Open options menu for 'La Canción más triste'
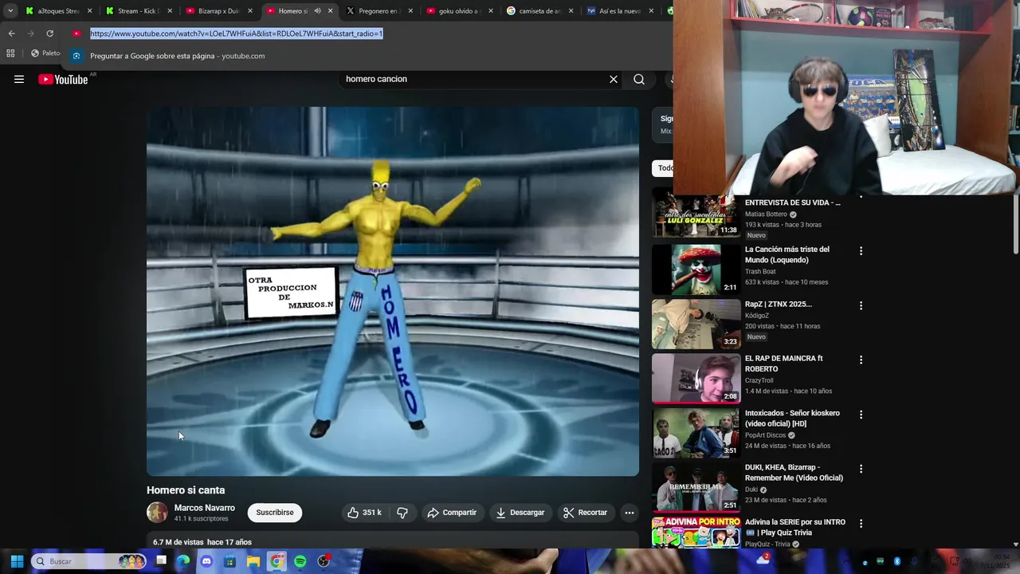The width and height of the screenshot is (1020, 574). [x=861, y=251]
